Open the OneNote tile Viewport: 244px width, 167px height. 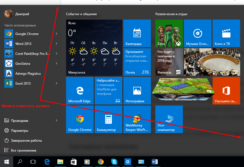click(x=109, y=91)
